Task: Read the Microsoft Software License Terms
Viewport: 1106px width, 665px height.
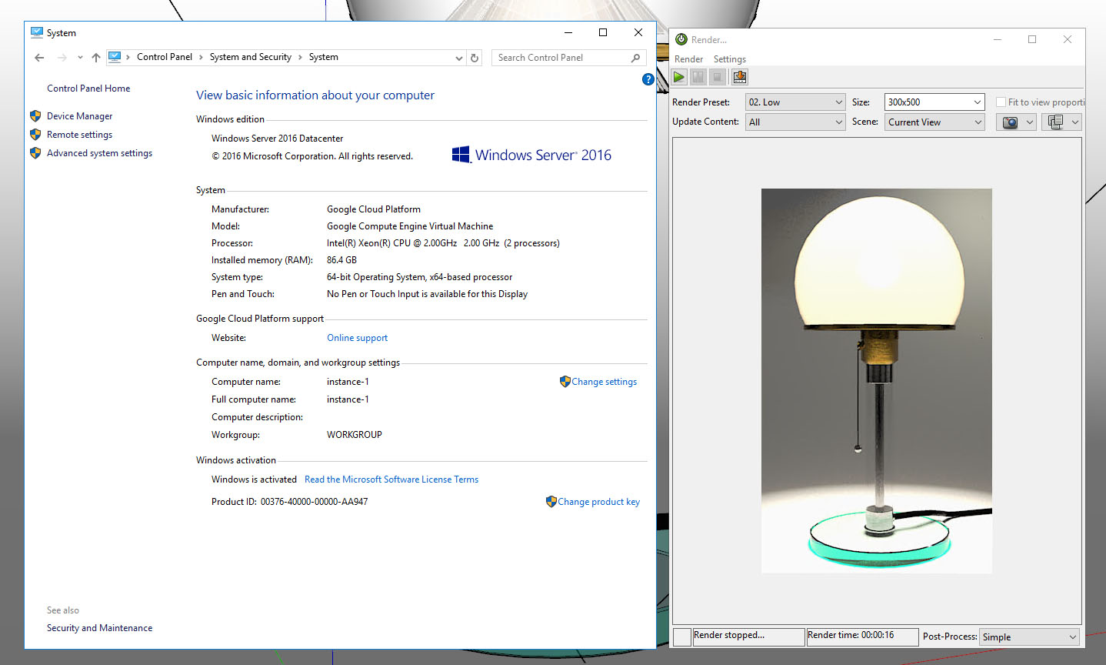Action: 391,480
